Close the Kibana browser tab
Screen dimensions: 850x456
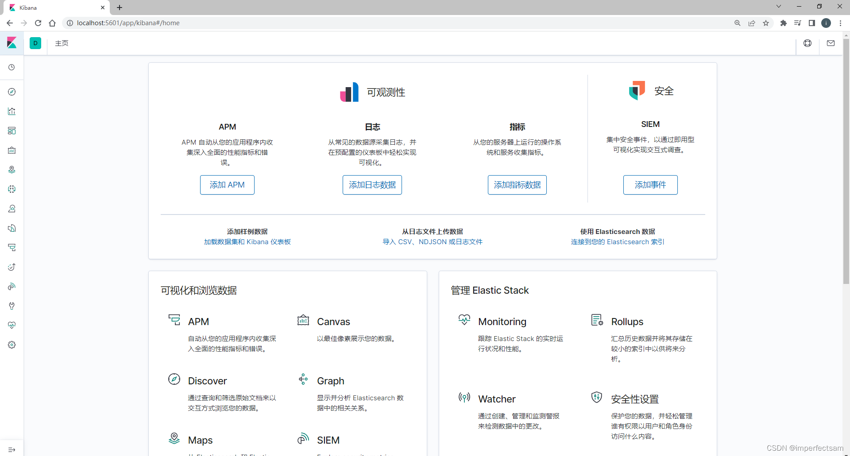coord(103,8)
